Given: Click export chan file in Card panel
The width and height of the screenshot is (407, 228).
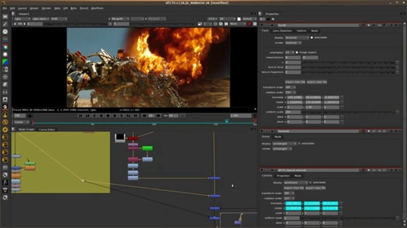Looking at the screenshot, I should pos(317,82).
